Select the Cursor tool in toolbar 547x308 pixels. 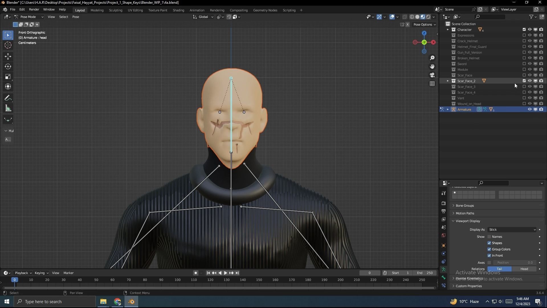coord(8,45)
